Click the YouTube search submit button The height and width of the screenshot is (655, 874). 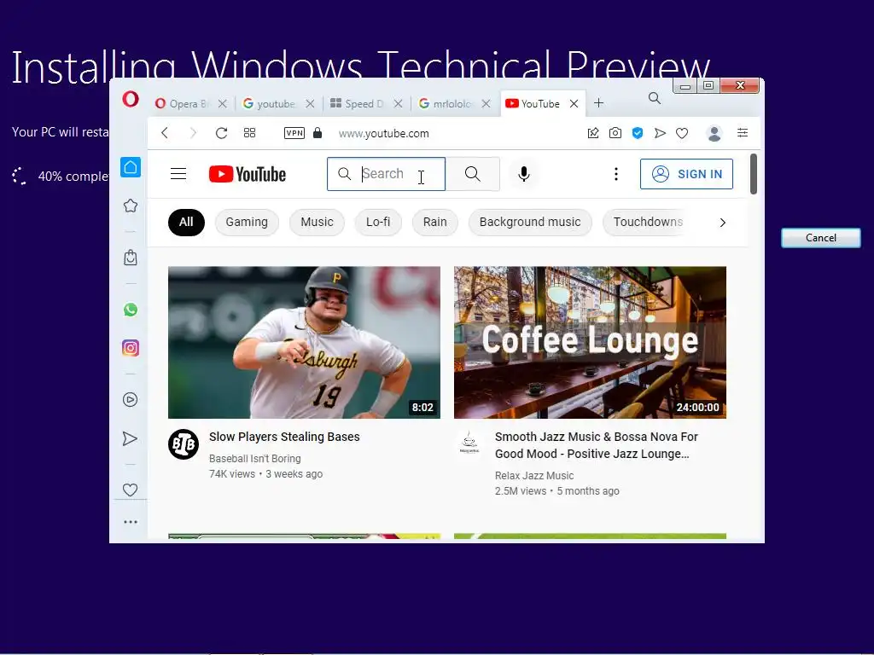pos(473,174)
